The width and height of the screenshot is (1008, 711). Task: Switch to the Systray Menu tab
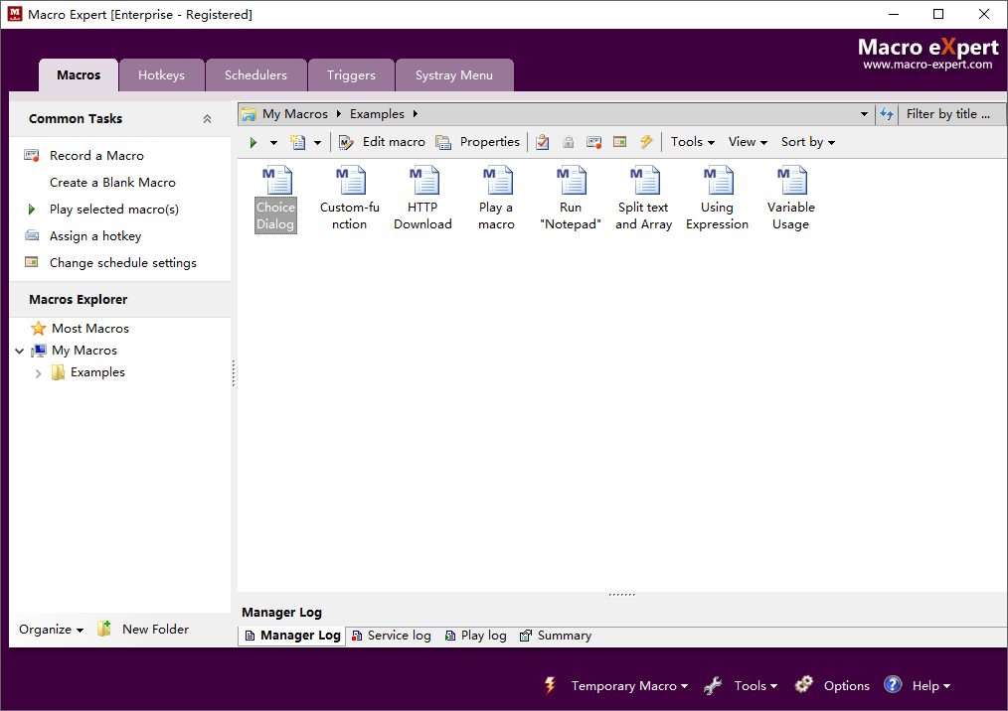pyautogui.click(x=454, y=75)
